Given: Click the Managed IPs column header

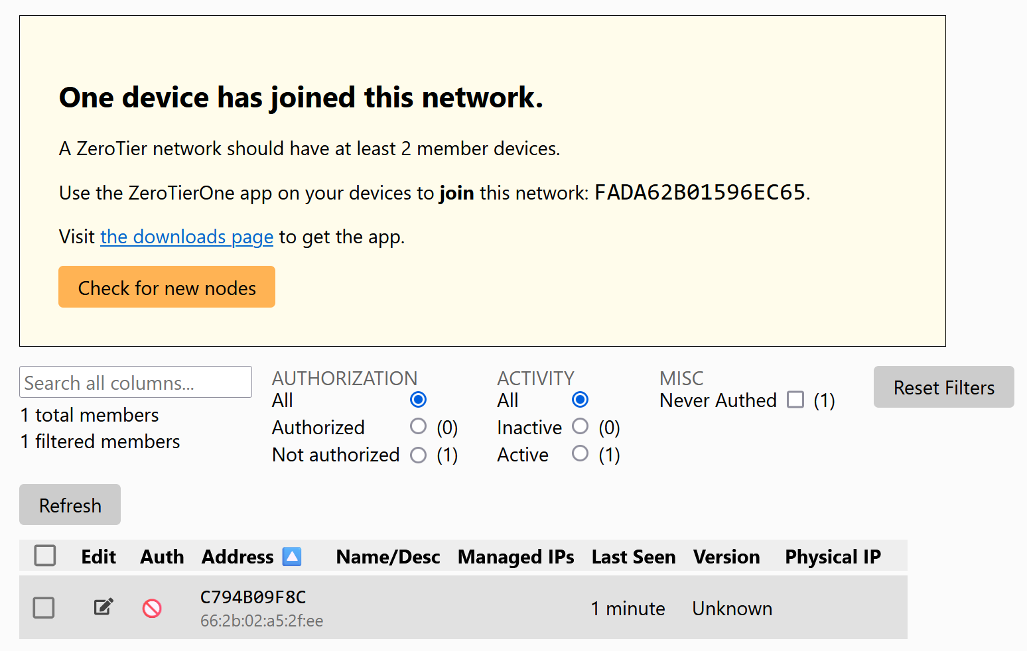Looking at the screenshot, I should click(516, 557).
